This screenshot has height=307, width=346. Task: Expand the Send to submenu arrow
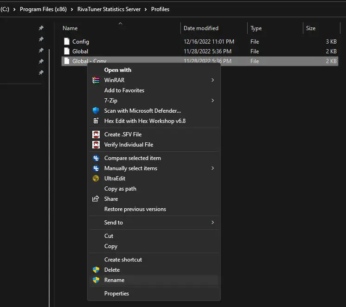pyautogui.click(x=212, y=222)
